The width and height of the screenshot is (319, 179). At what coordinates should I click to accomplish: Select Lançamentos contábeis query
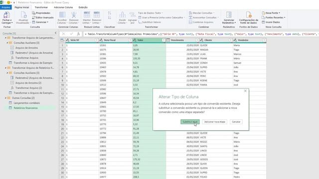(x=26, y=103)
